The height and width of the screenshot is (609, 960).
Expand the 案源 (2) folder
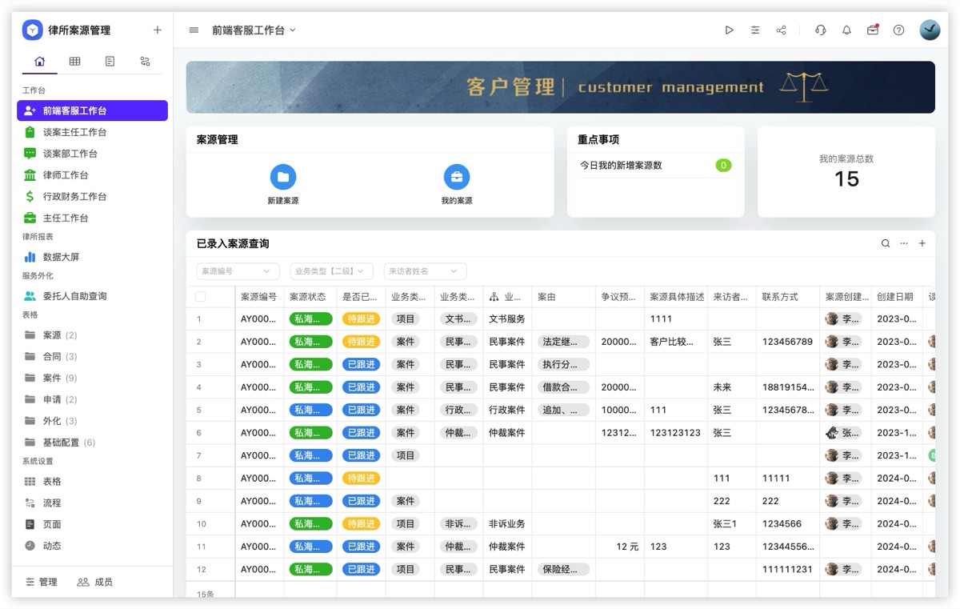point(92,335)
